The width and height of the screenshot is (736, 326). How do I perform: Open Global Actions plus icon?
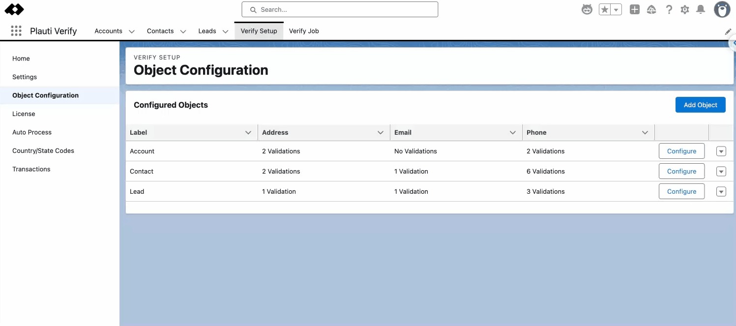click(635, 9)
